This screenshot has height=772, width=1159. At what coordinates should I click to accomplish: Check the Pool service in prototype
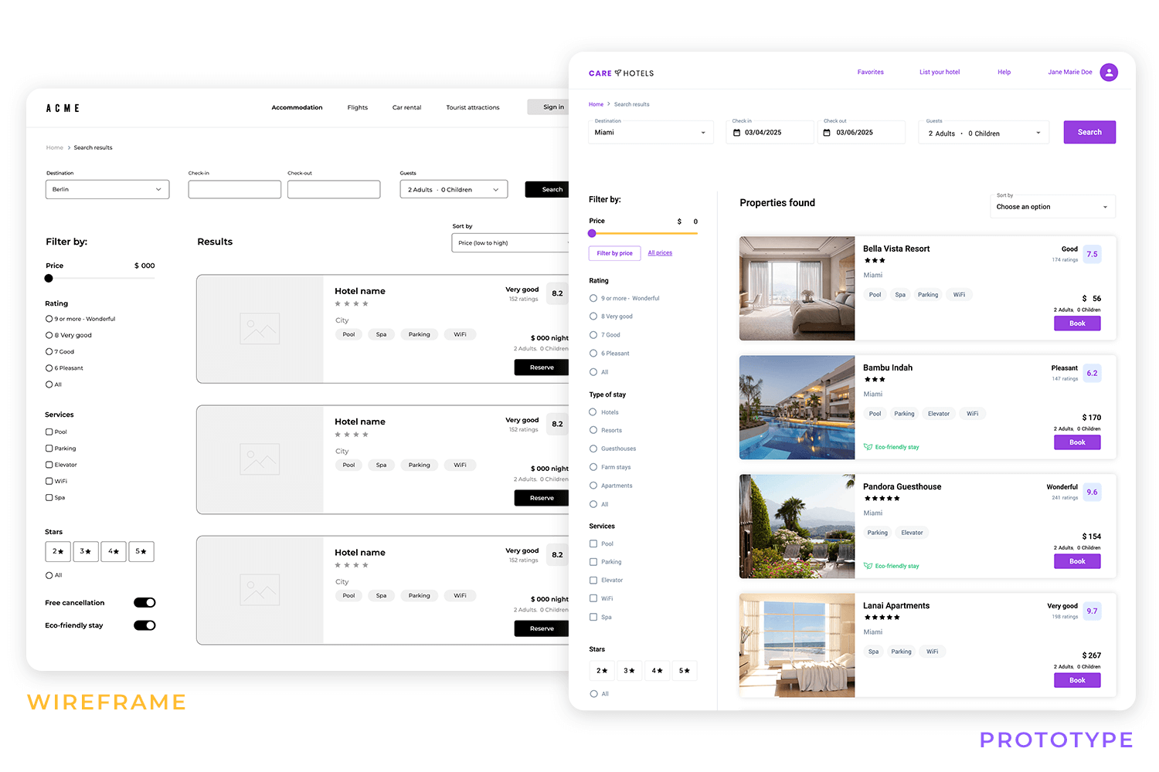[593, 543]
